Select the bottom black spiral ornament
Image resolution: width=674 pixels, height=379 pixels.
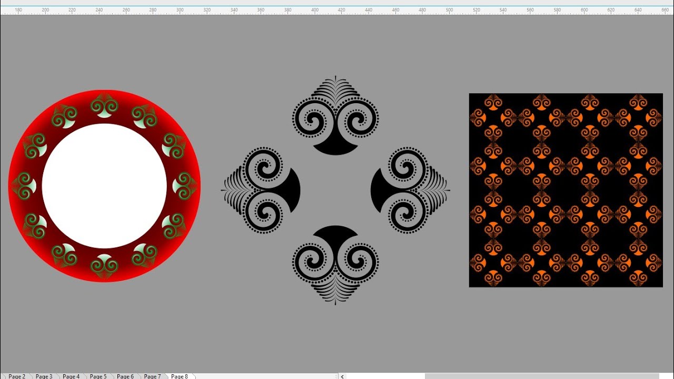pyautogui.click(x=335, y=265)
